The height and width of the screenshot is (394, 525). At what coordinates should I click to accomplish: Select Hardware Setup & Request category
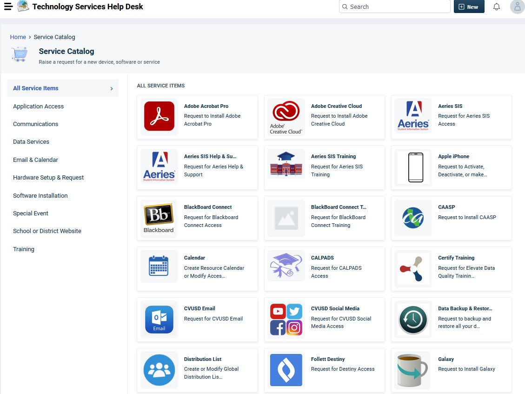(x=48, y=178)
